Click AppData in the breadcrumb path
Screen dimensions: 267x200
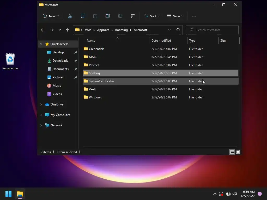tap(103, 30)
